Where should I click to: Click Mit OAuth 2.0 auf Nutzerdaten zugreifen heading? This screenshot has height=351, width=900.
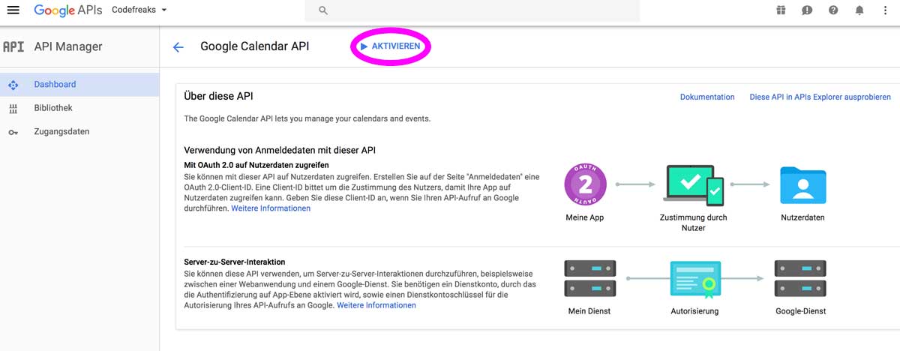[x=256, y=165]
